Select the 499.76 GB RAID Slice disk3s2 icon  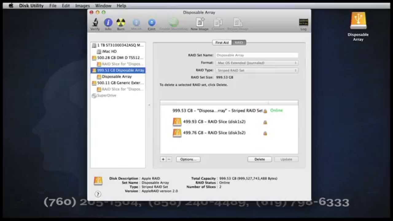(x=177, y=133)
